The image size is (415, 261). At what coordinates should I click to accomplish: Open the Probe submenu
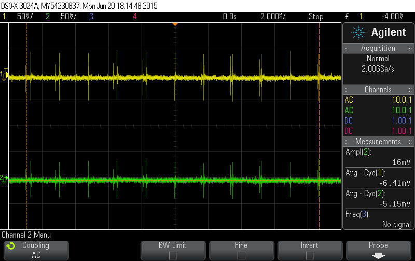tap(379, 251)
